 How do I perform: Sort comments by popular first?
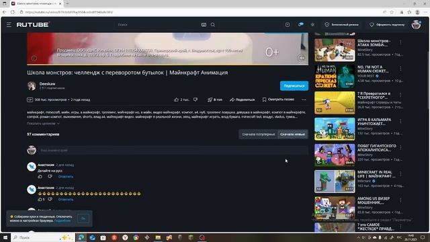pos(258,134)
